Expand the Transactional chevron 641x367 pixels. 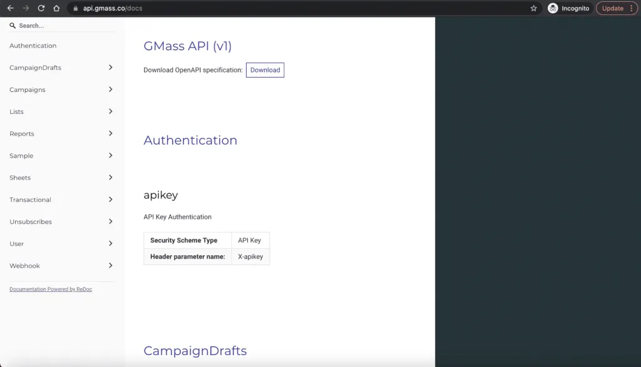(x=110, y=199)
